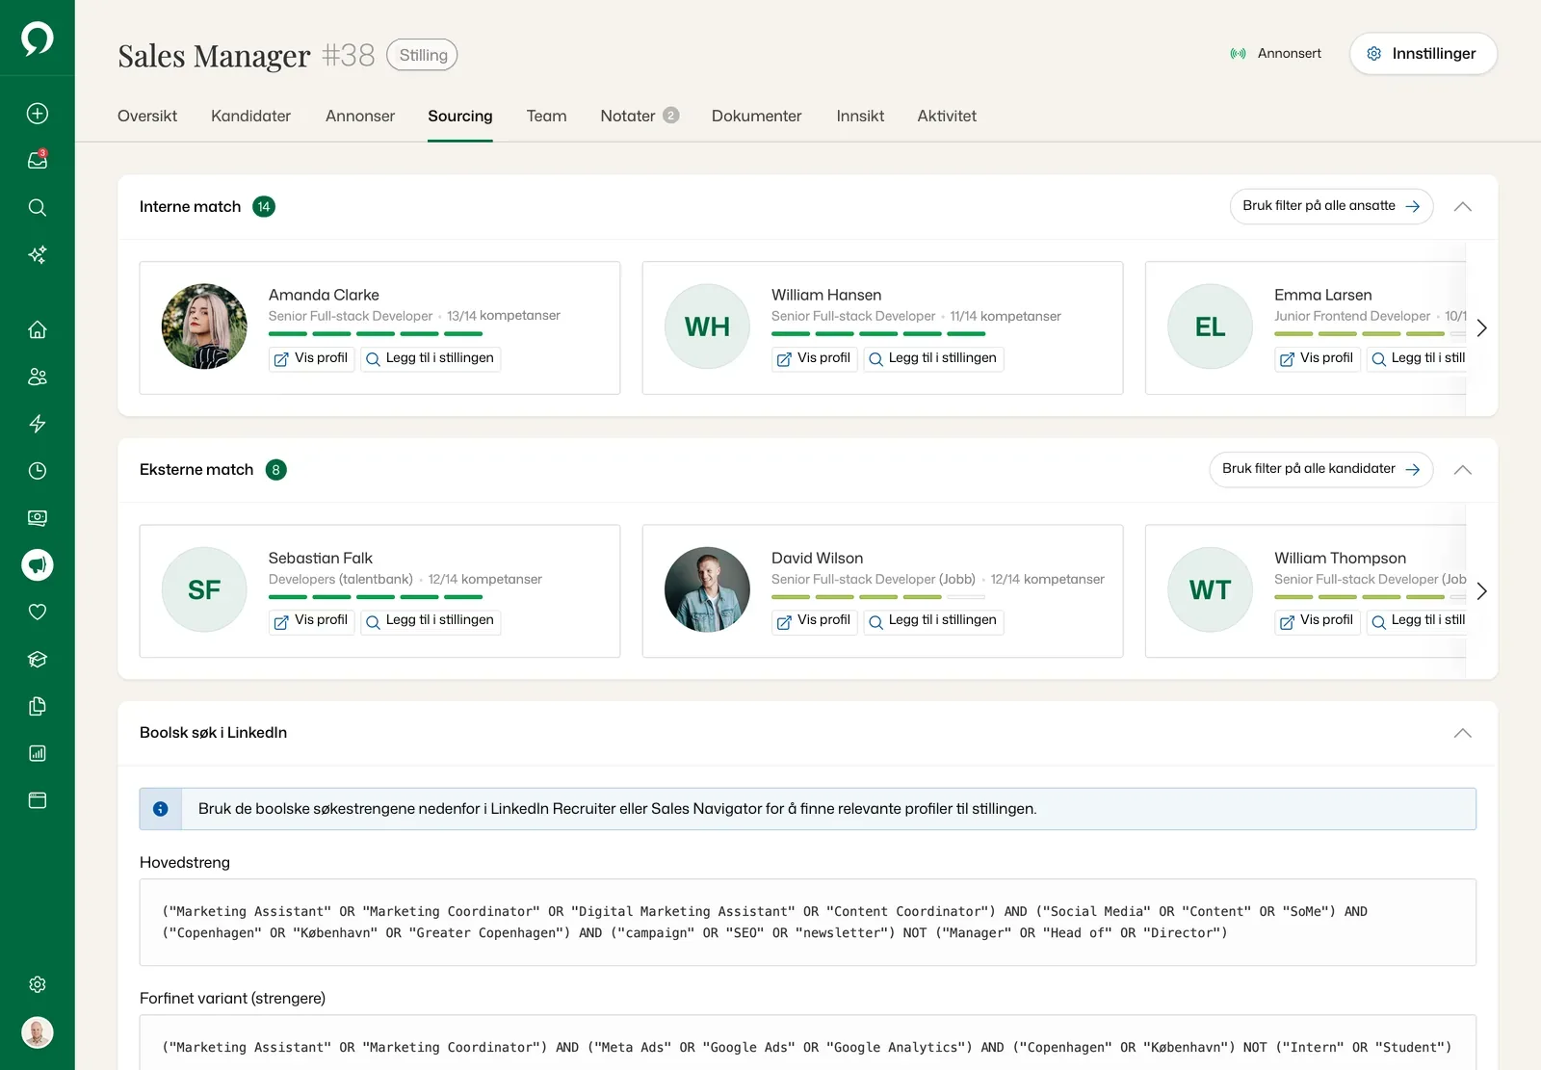View Amanda Clarke's profile
Image resolution: width=1541 pixels, height=1070 pixels.
(x=311, y=358)
